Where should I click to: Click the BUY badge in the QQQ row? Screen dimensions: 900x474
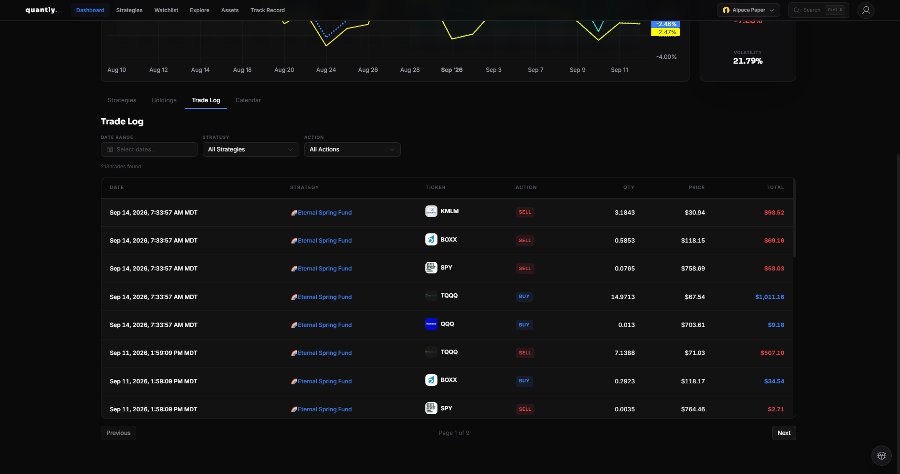coord(524,325)
